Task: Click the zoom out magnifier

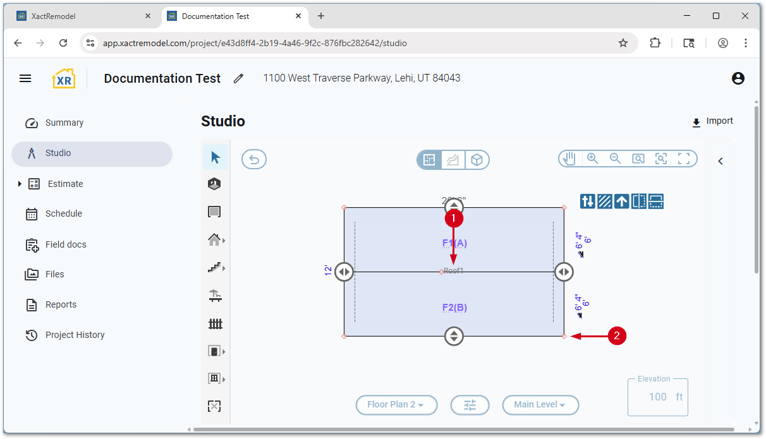Action: [x=615, y=159]
